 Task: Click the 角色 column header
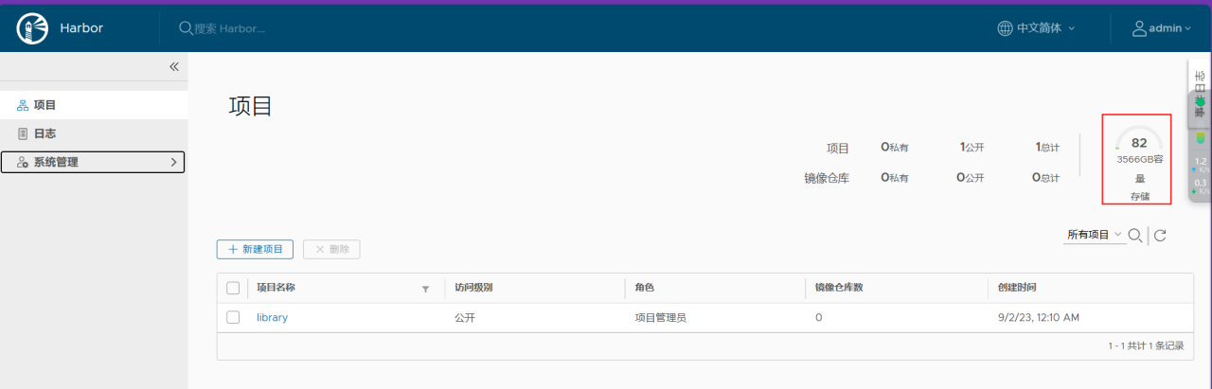point(644,288)
